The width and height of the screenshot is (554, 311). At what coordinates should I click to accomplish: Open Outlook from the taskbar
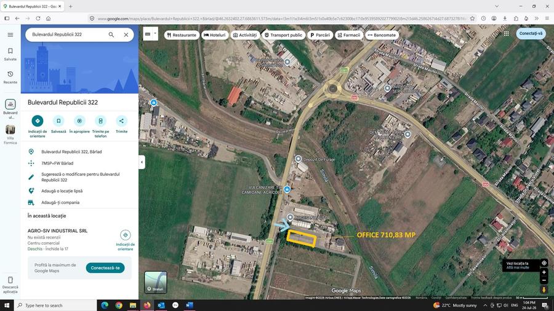click(161, 305)
